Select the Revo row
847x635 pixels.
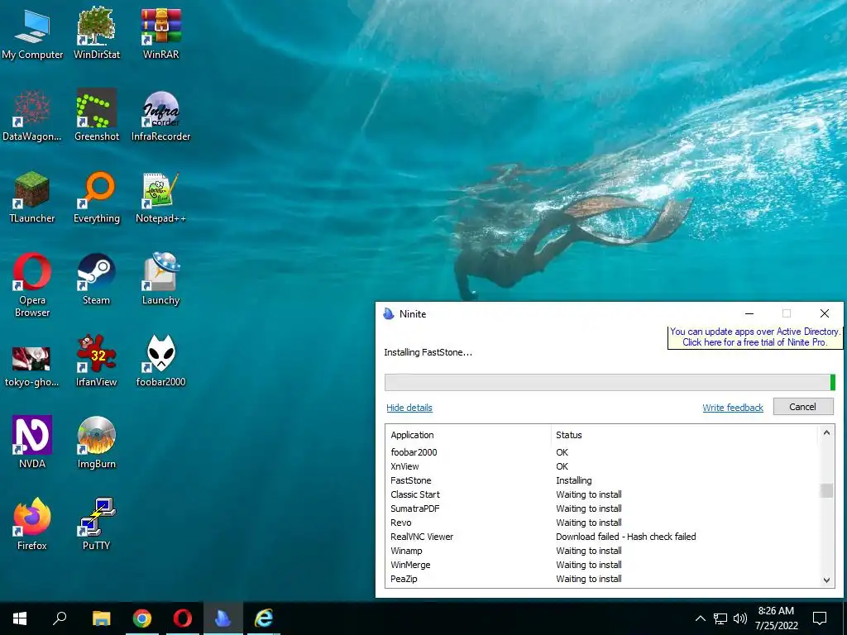(x=603, y=523)
